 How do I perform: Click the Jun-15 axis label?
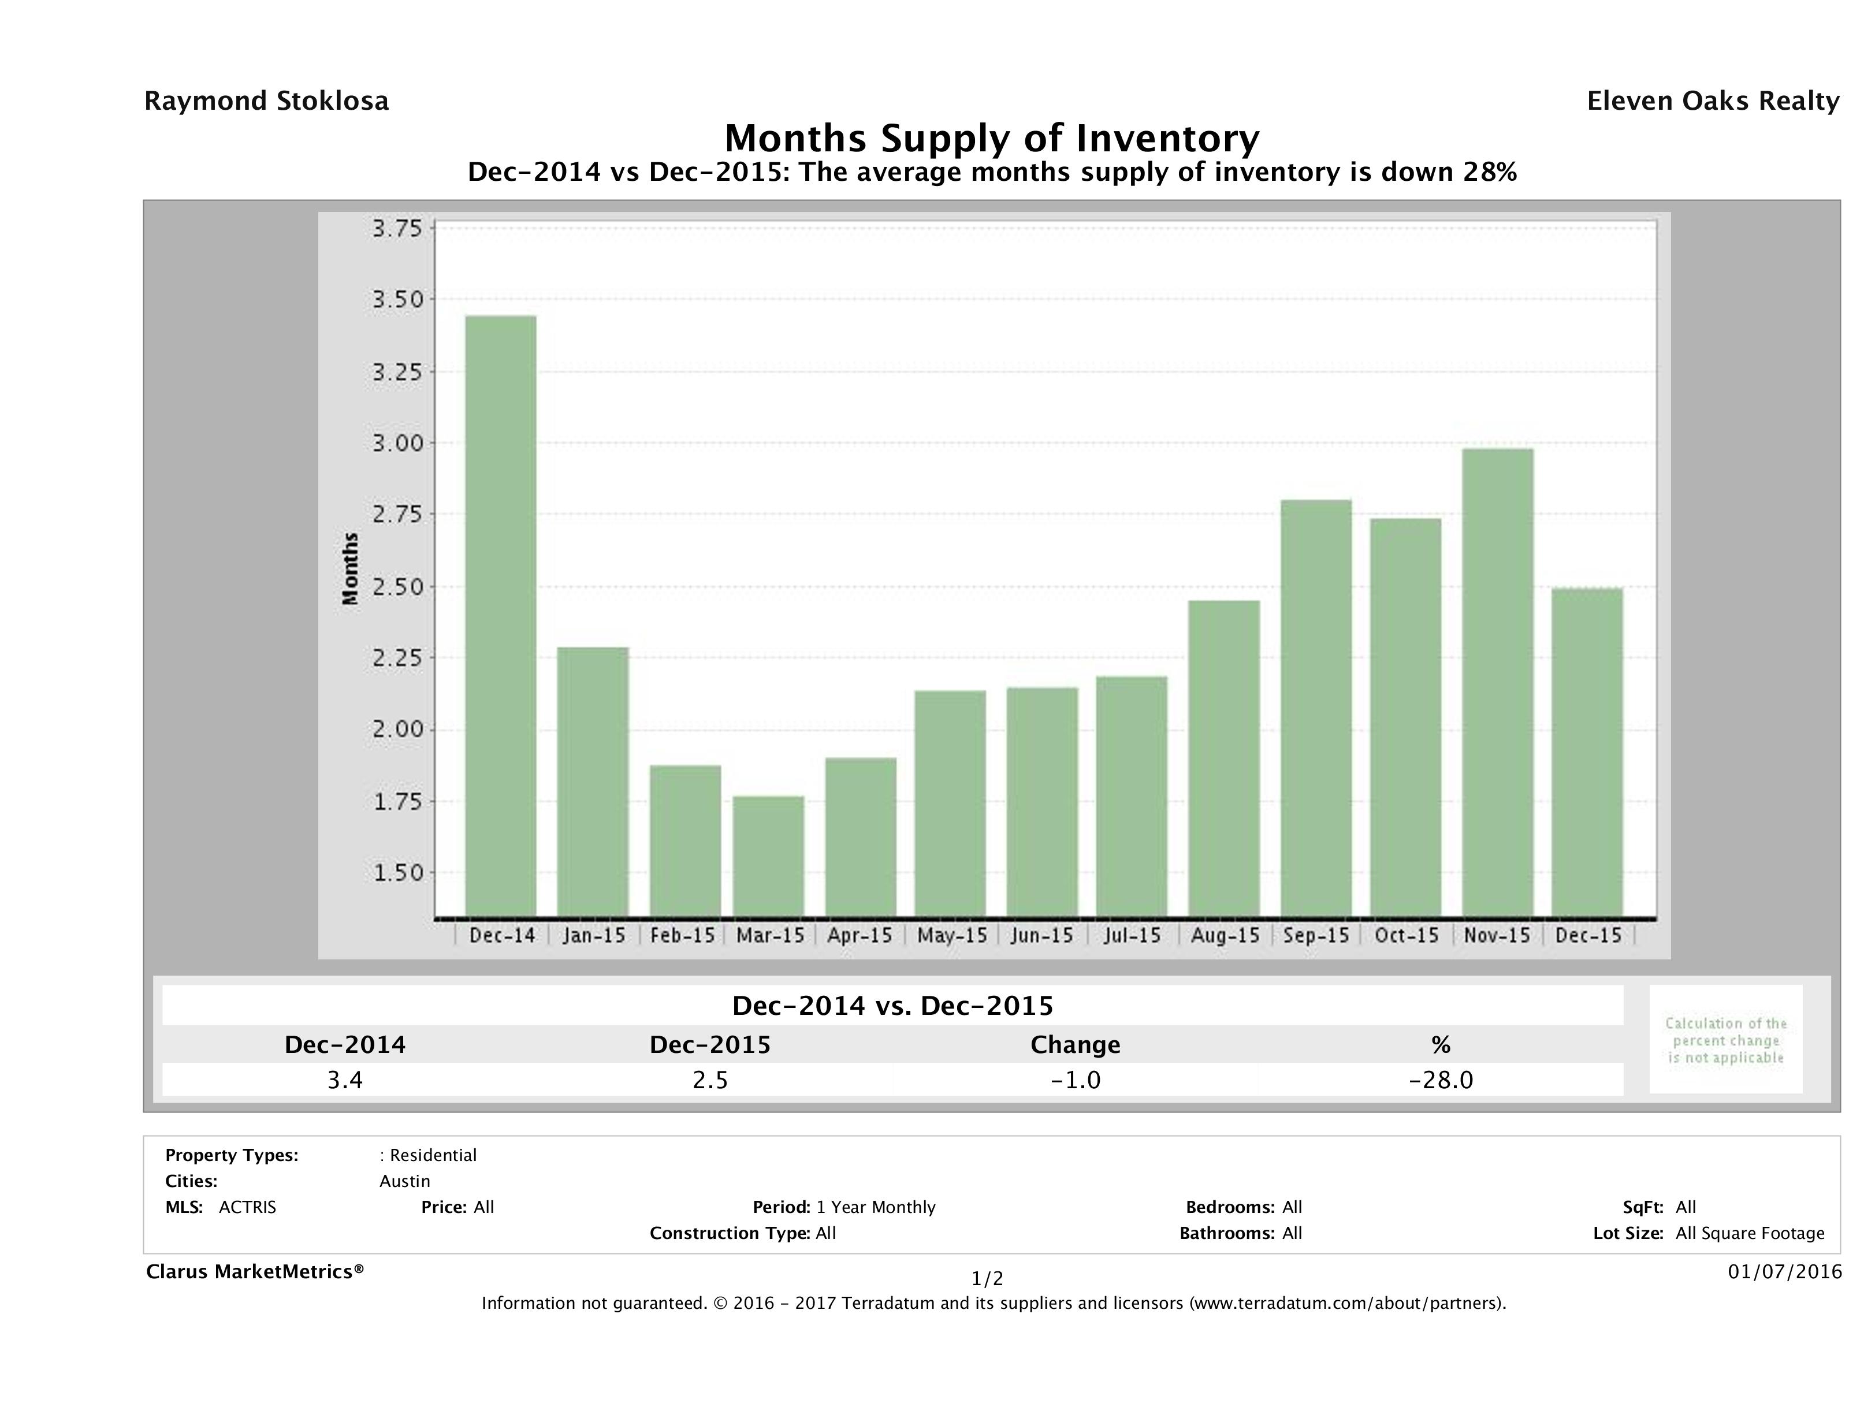point(1041,935)
